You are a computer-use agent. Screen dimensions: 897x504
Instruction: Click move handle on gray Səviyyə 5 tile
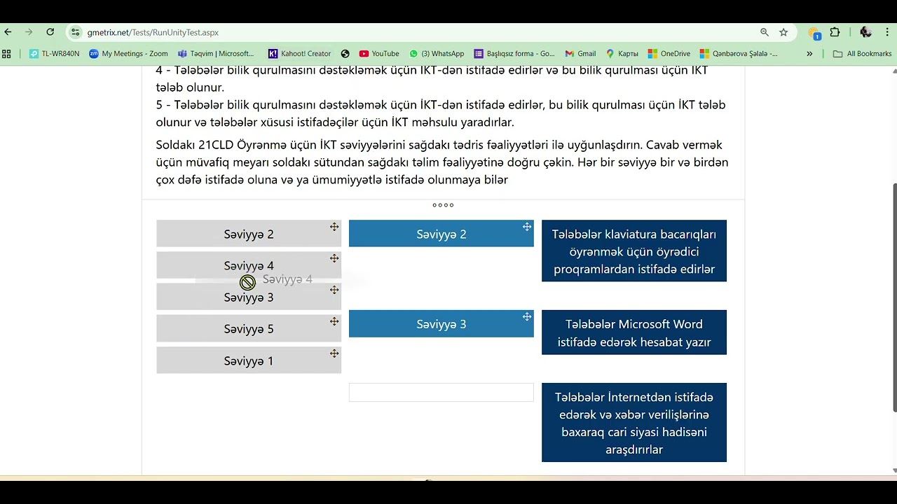point(334,321)
